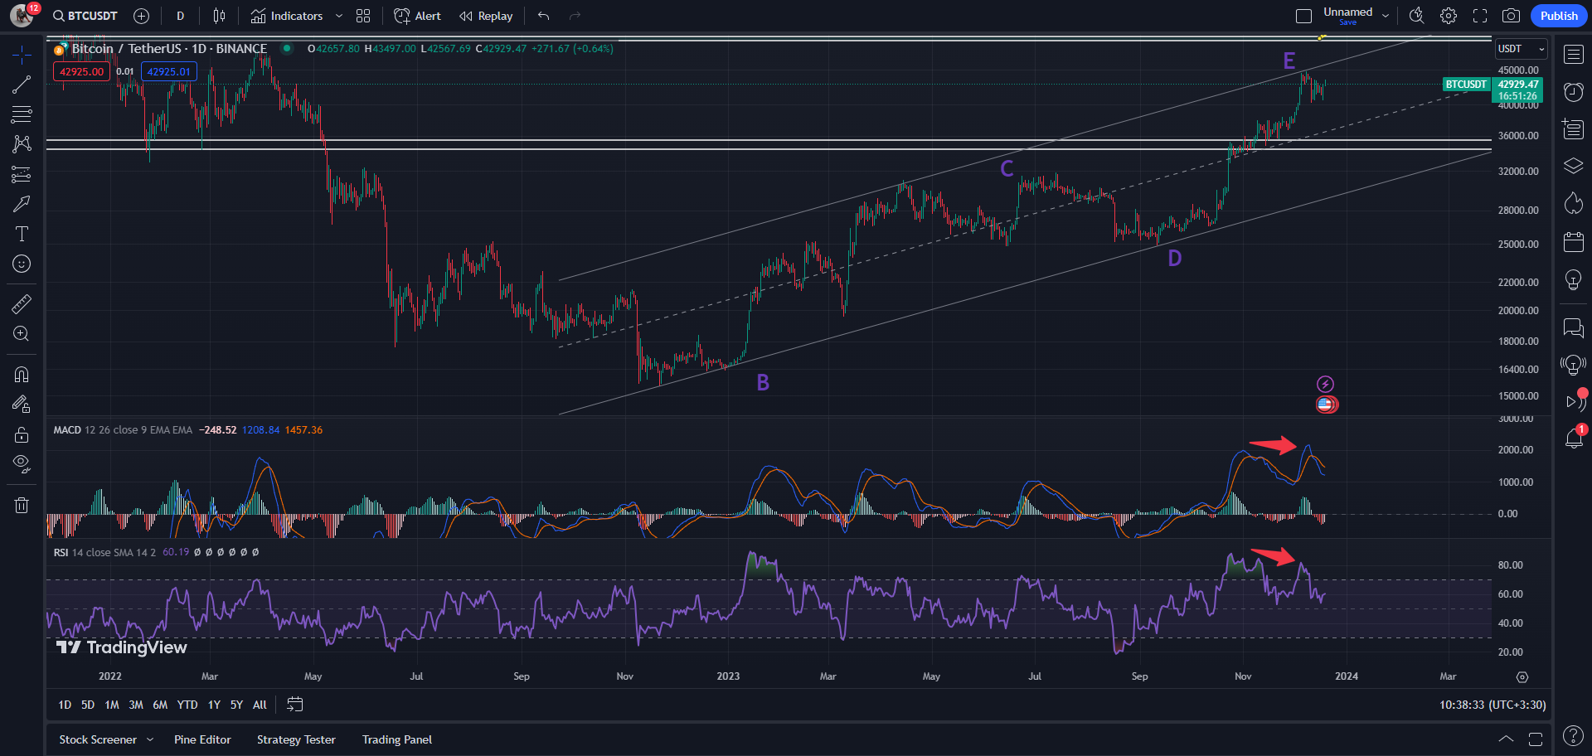Viewport: 1592px width, 756px height.
Task: Set range to 5D
Action: [x=88, y=705]
